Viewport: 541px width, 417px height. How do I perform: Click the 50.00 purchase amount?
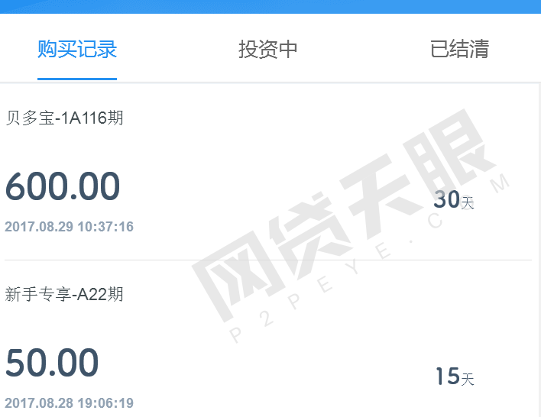(x=52, y=363)
